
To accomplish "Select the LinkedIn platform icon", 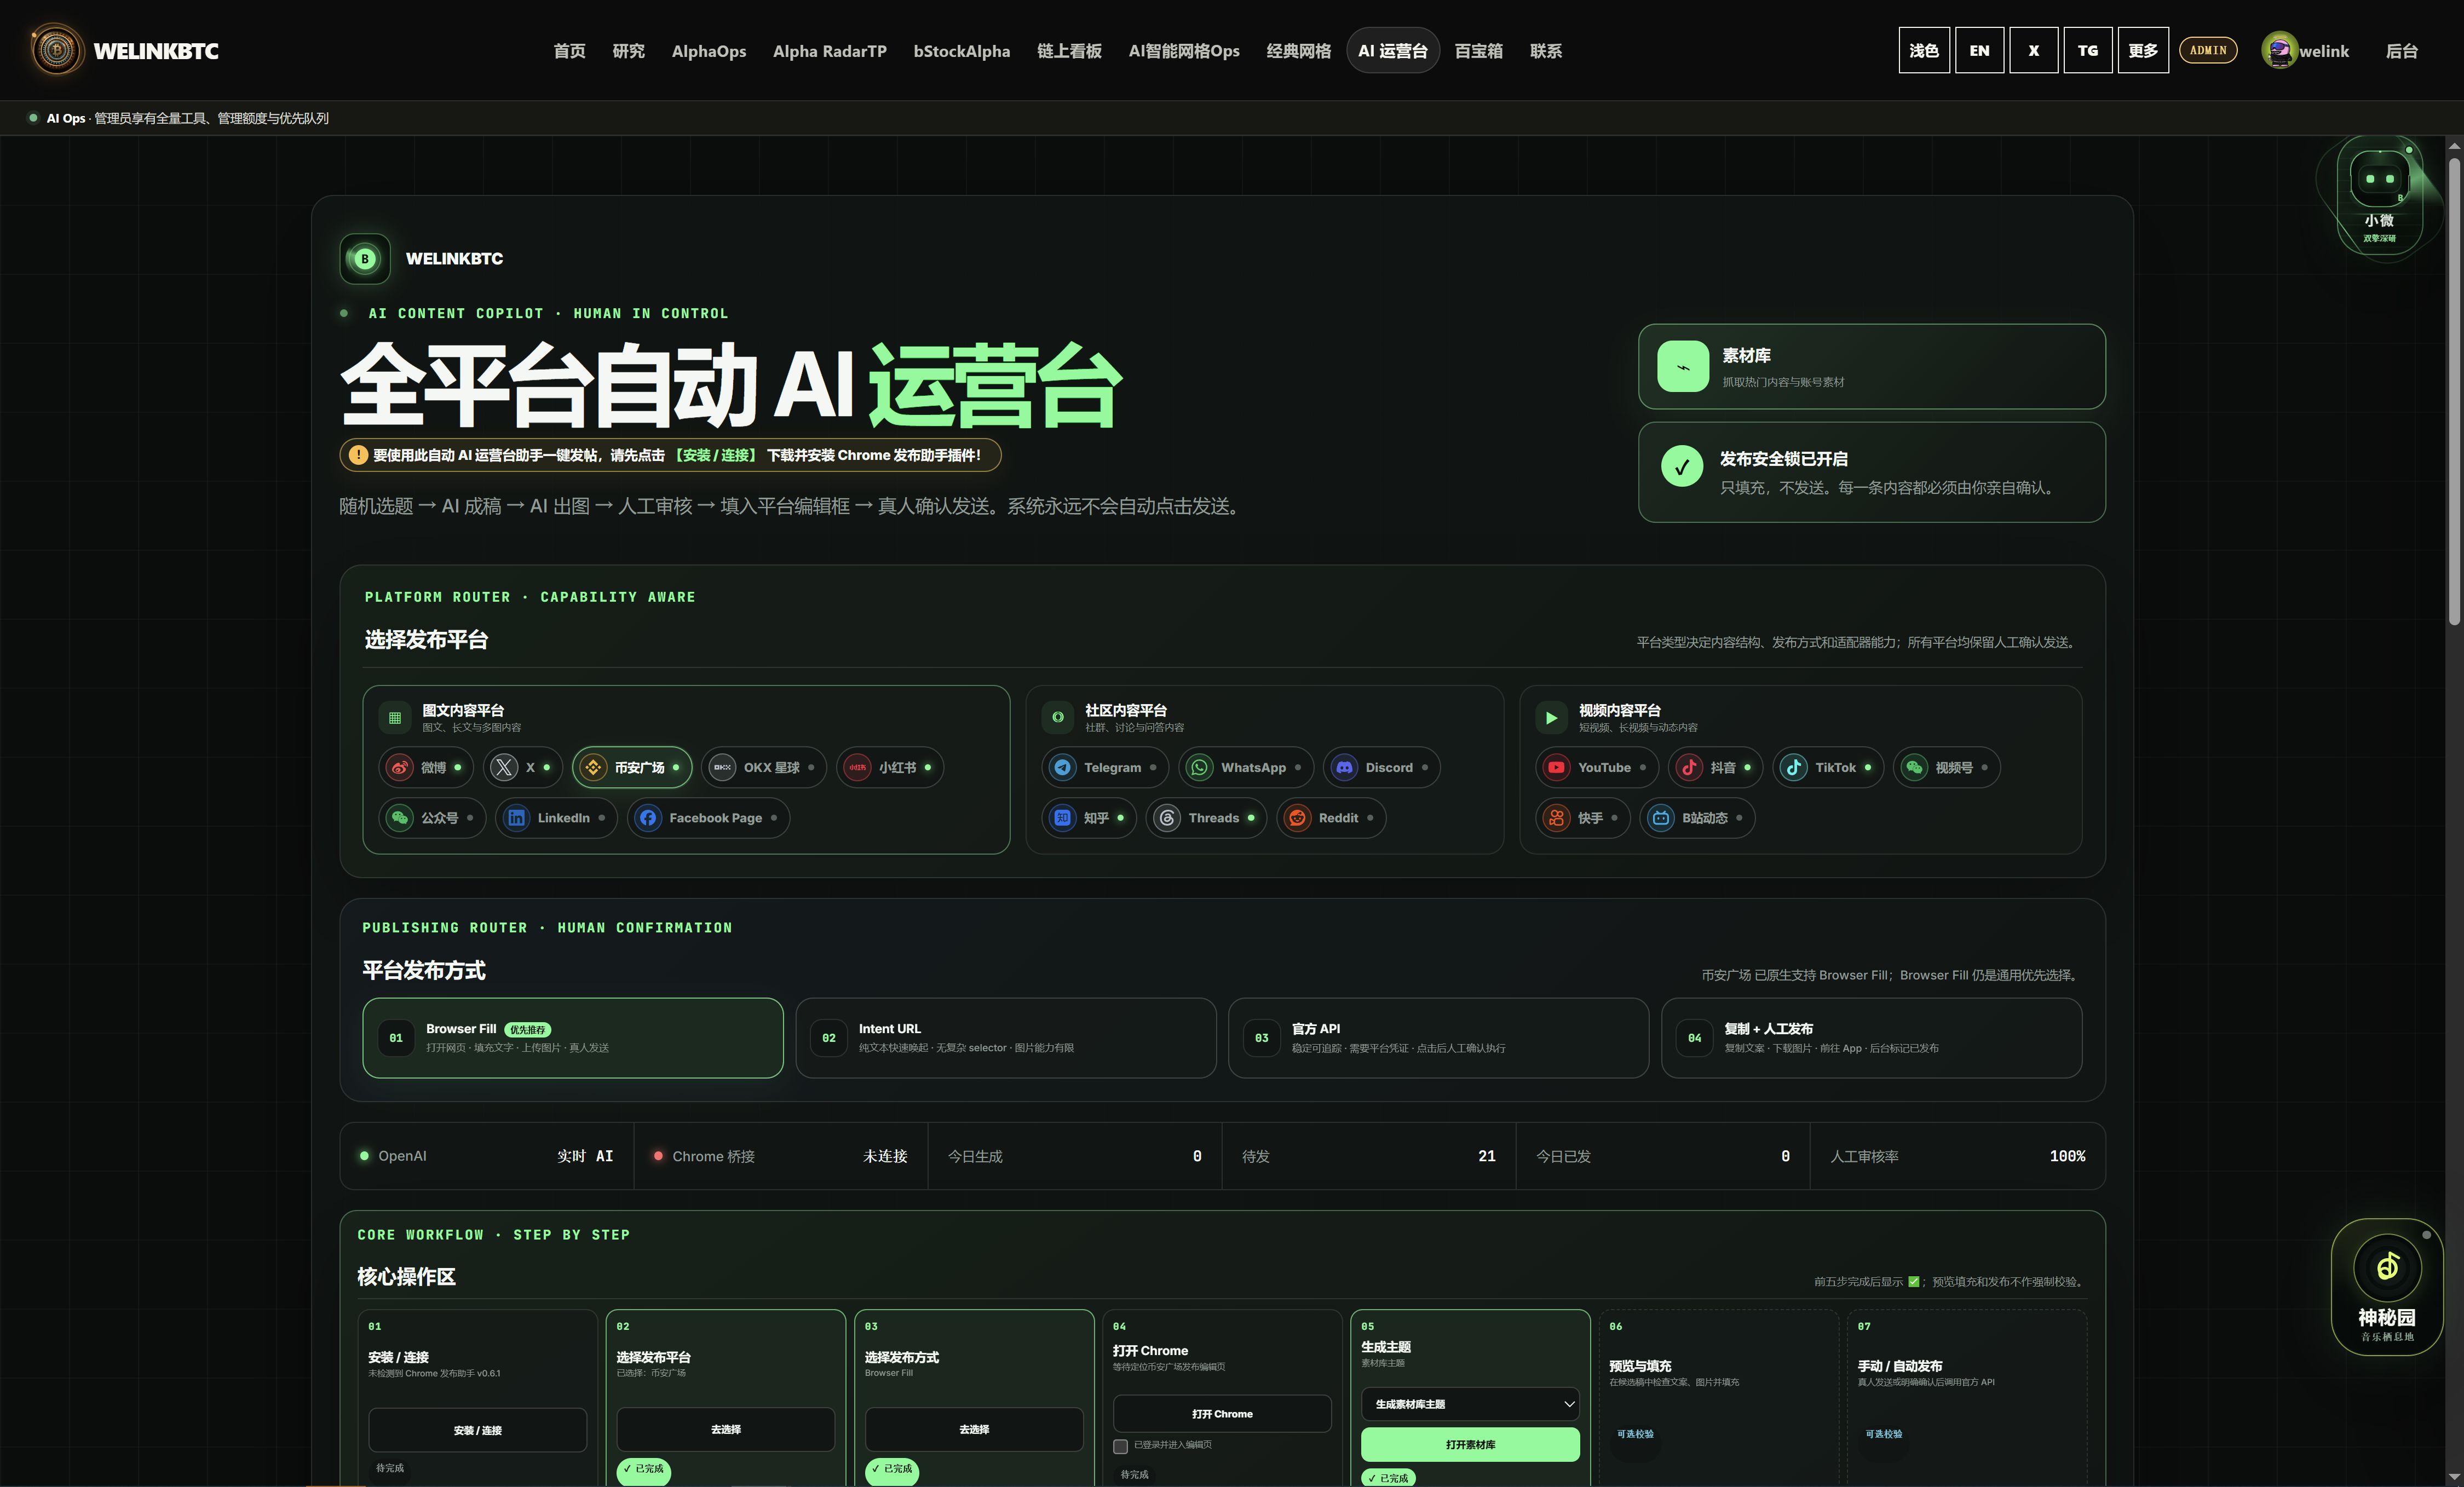I will coord(516,818).
